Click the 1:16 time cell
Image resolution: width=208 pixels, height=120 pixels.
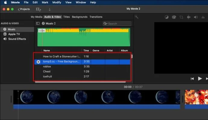pos(86,57)
